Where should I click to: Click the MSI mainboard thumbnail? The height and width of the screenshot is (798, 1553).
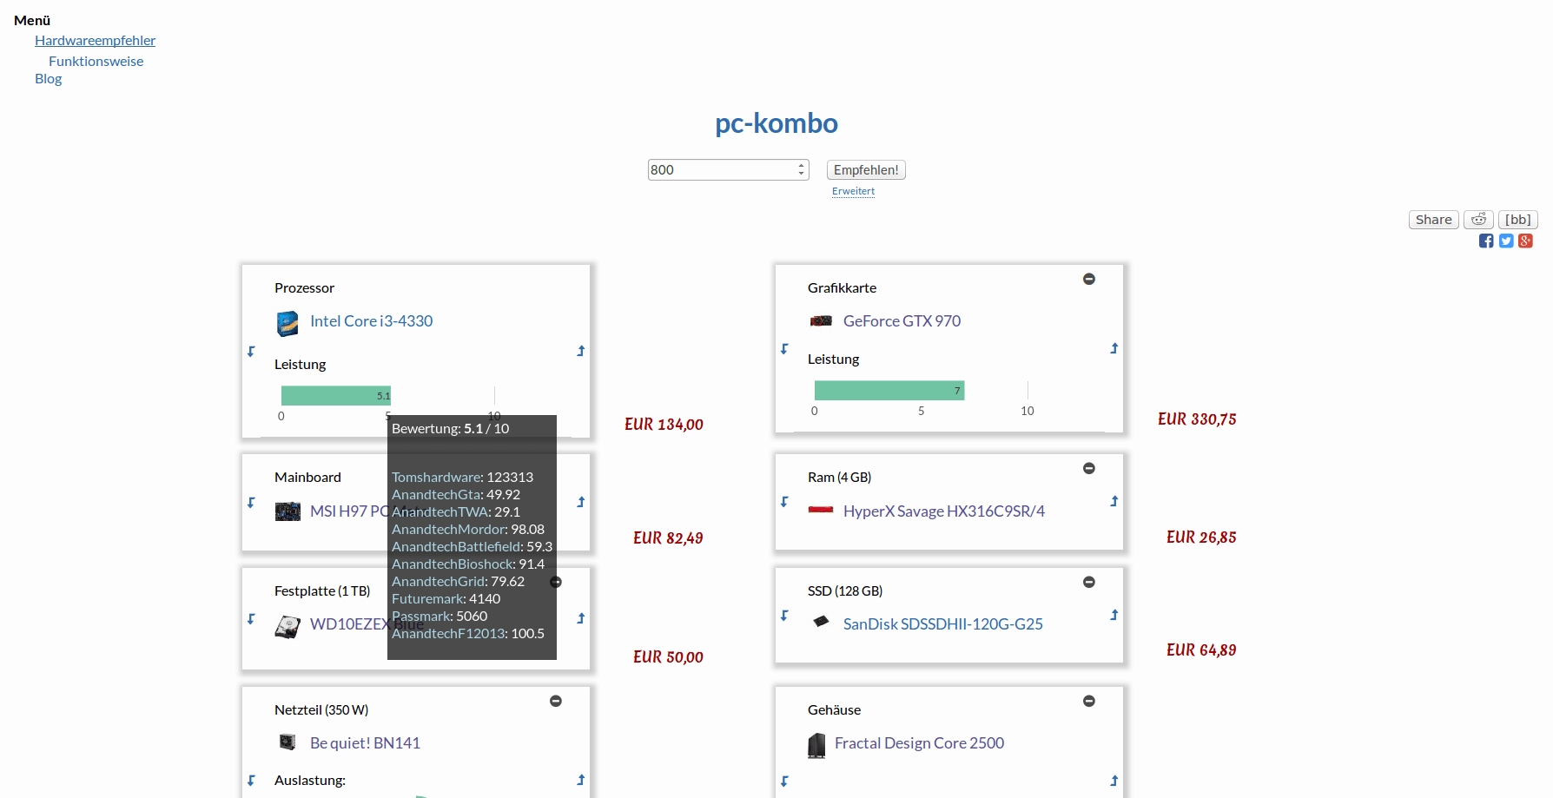coord(287,511)
